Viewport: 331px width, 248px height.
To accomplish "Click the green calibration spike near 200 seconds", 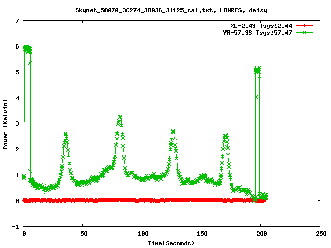I will point(258,70).
